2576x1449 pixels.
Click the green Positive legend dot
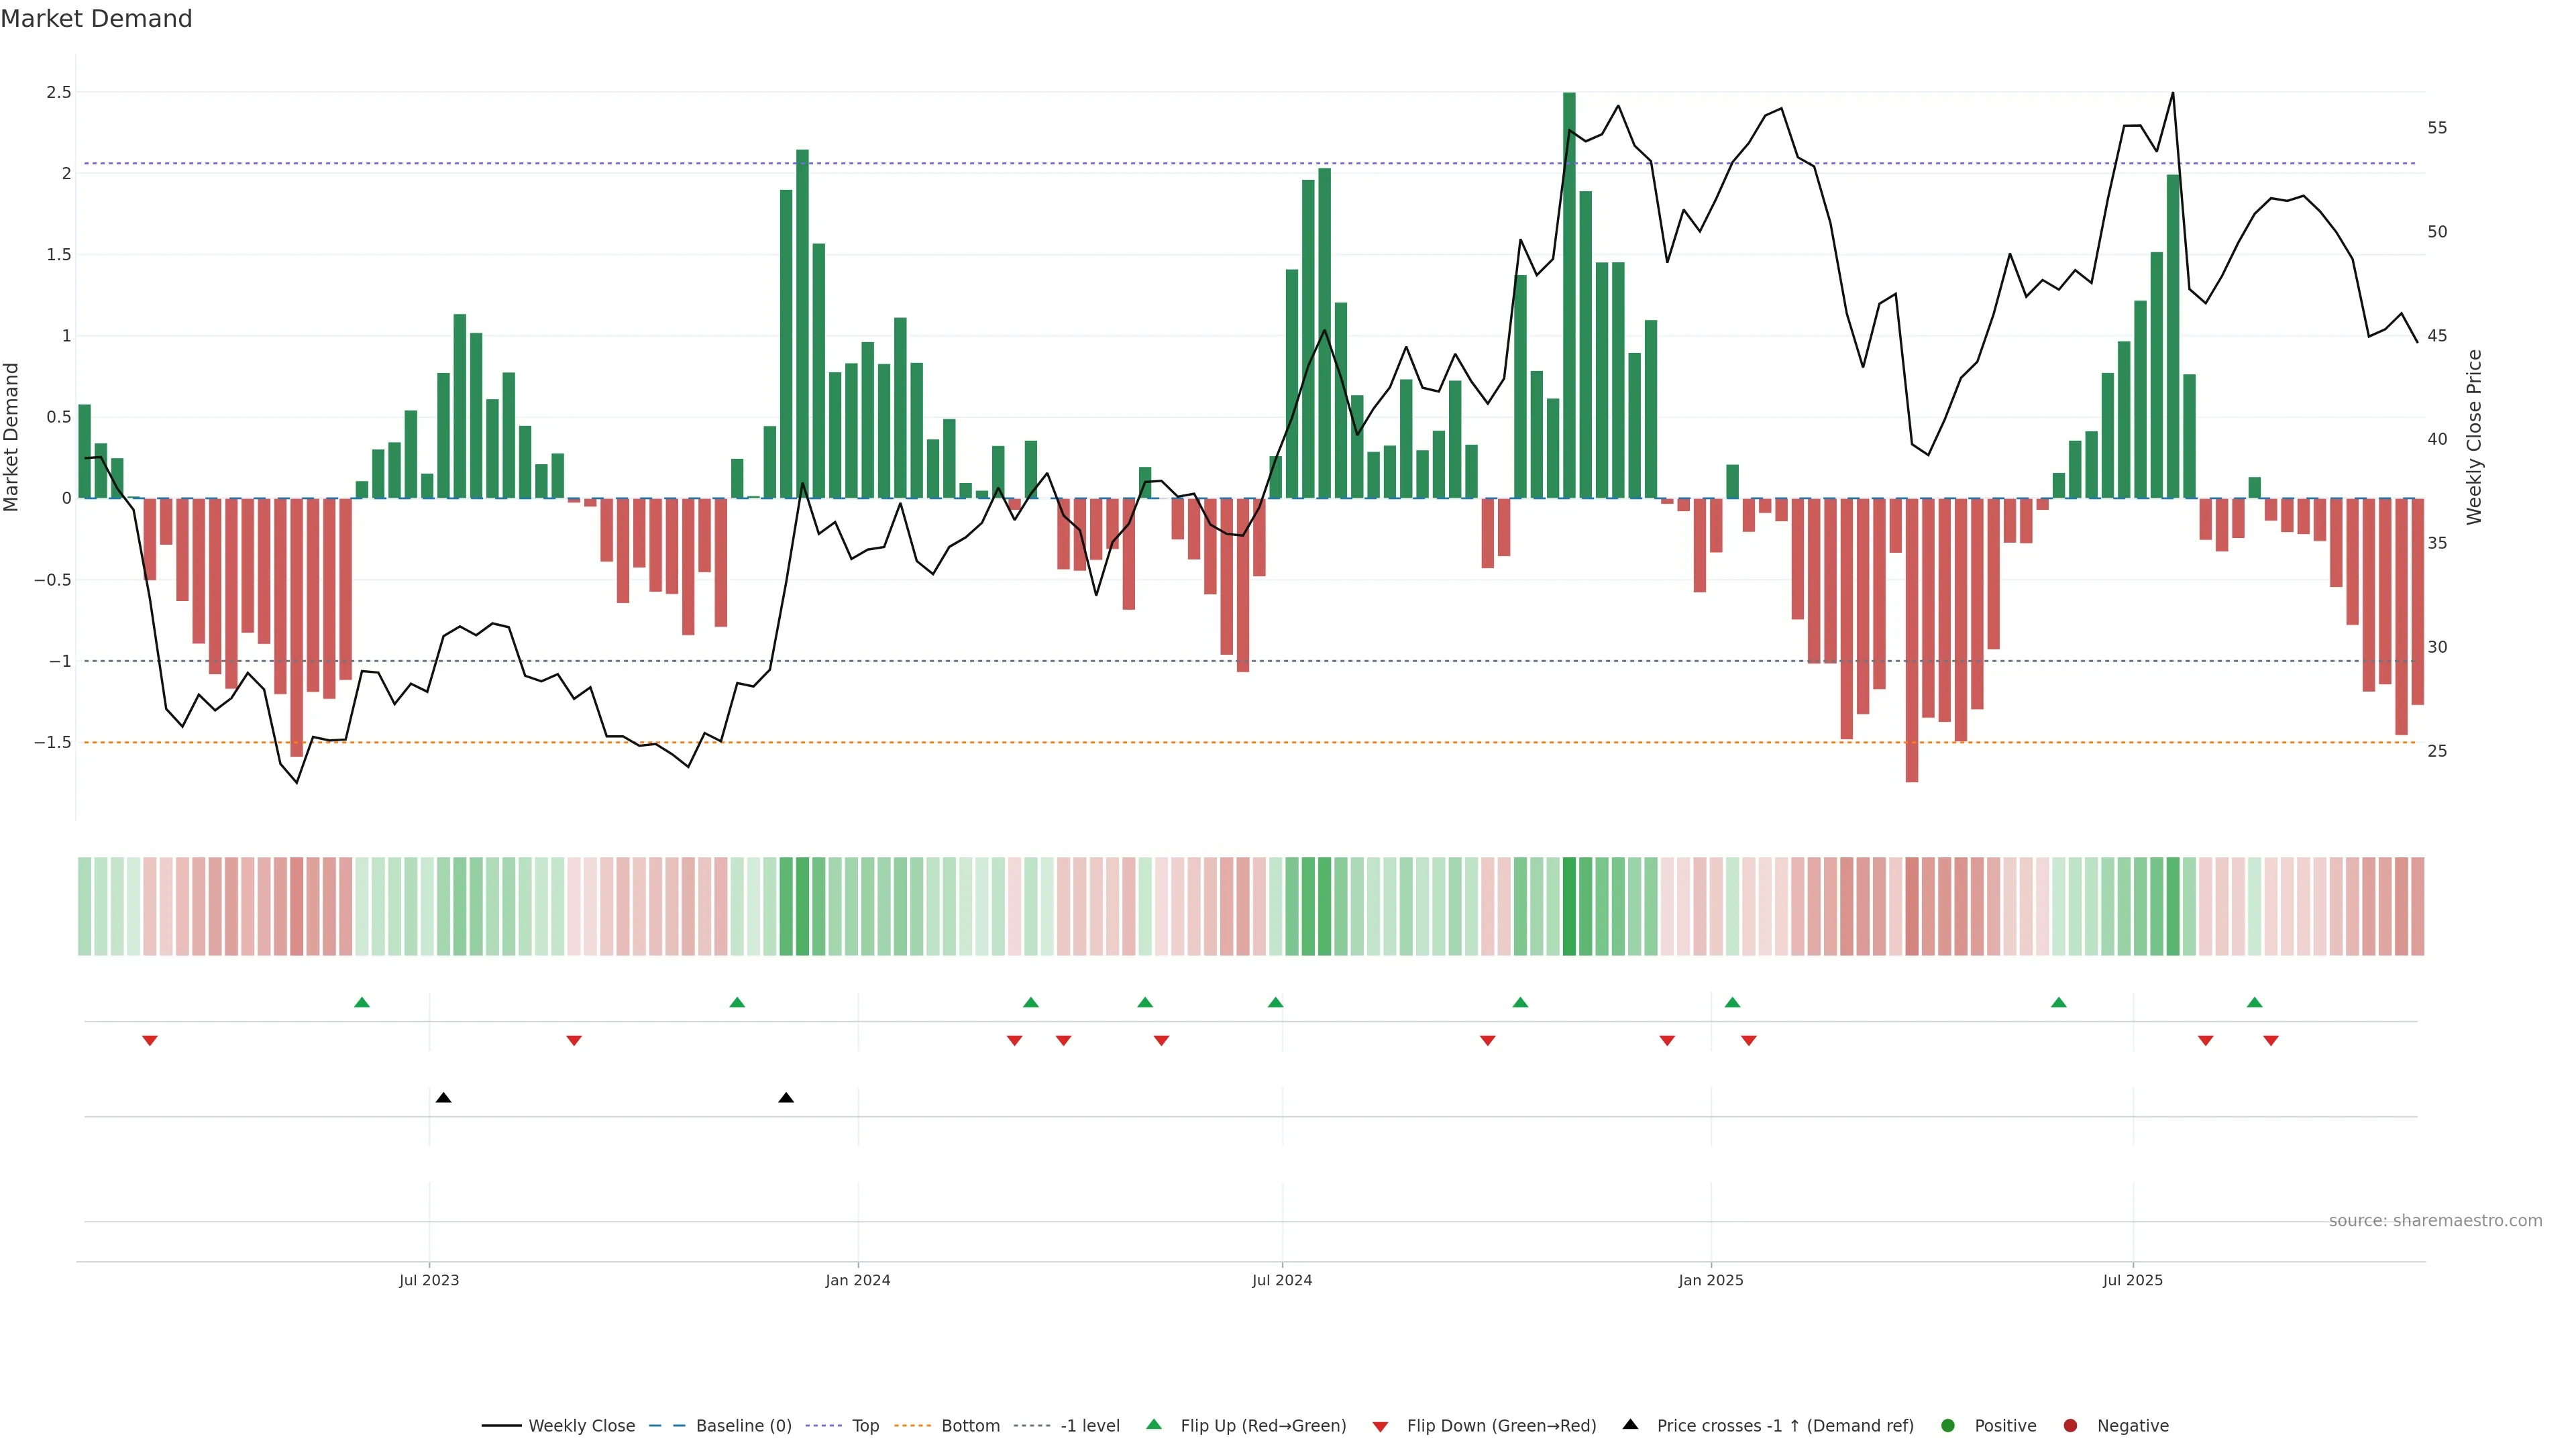[x=1947, y=1425]
